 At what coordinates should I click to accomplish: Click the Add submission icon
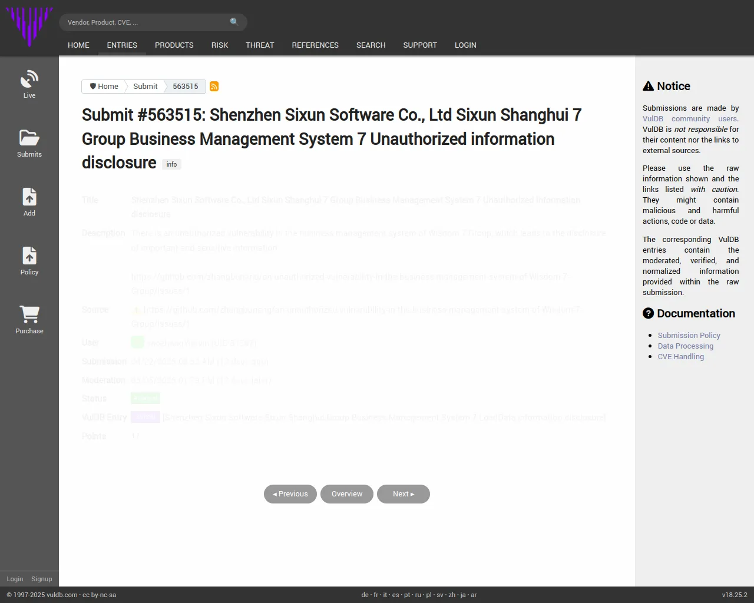29,197
